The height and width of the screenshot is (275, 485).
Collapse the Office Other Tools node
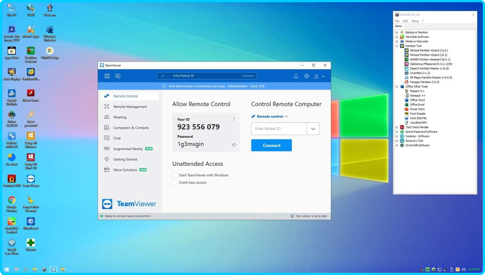click(x=396, y=86)
